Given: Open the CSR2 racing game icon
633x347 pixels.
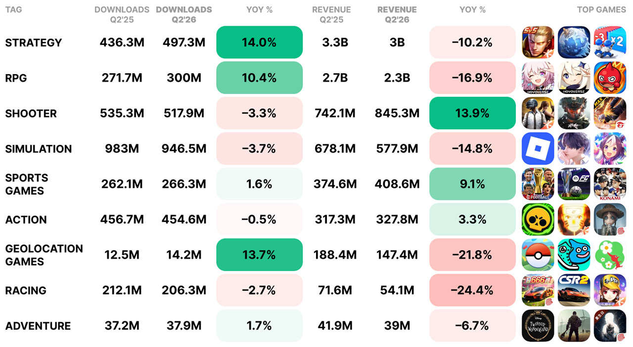Looking at the screenshot, I should (x=574, y=291).
